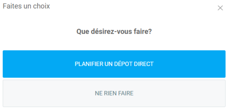228x111 pixels.
Task: Dismiss the dialog with the top-right X
Action: 220,8
